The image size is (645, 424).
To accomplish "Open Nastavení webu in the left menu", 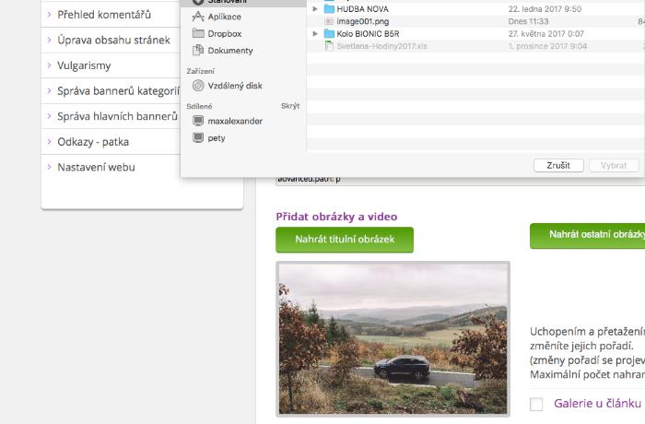I will tap(96, 167).
